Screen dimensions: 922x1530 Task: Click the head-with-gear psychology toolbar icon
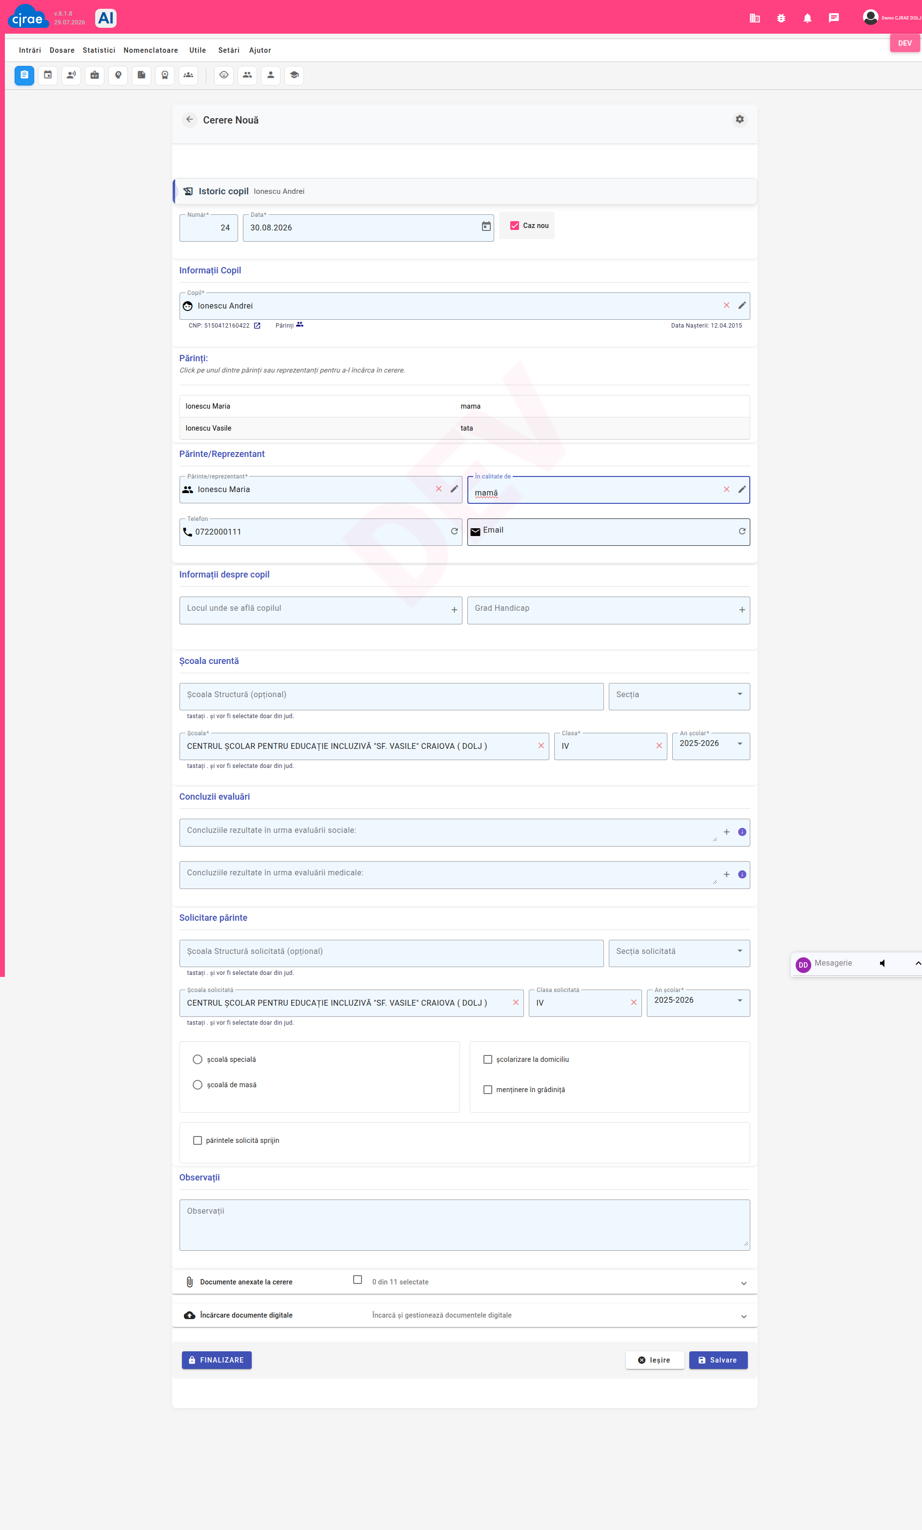[x=118, y=75]
